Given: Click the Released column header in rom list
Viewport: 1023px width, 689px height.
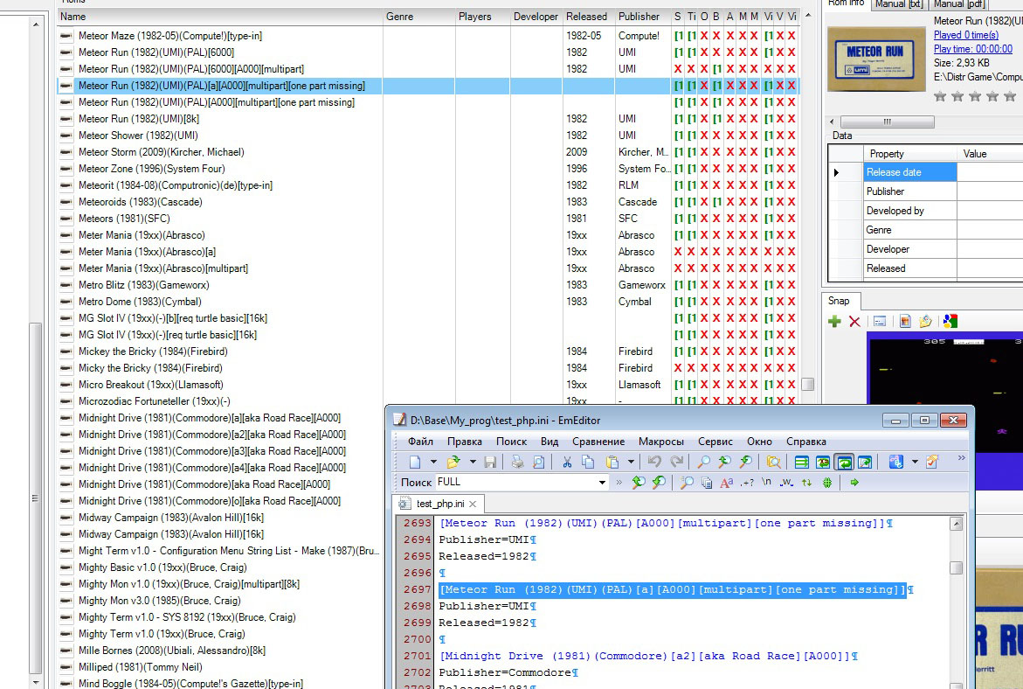Looking at the screenshot, I should (x=589, y=17).
